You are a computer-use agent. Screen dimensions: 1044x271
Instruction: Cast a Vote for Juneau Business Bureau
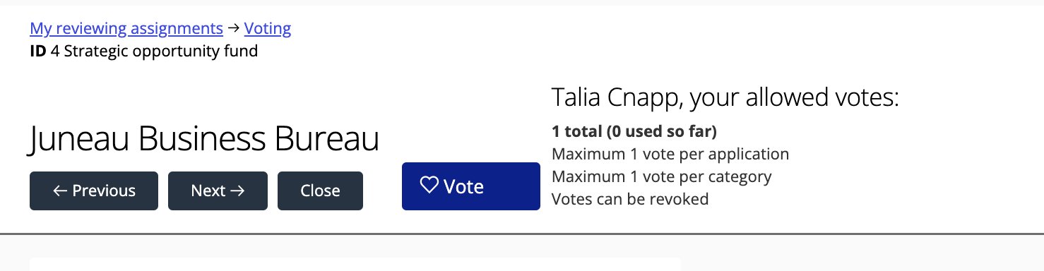coord(471,186)
